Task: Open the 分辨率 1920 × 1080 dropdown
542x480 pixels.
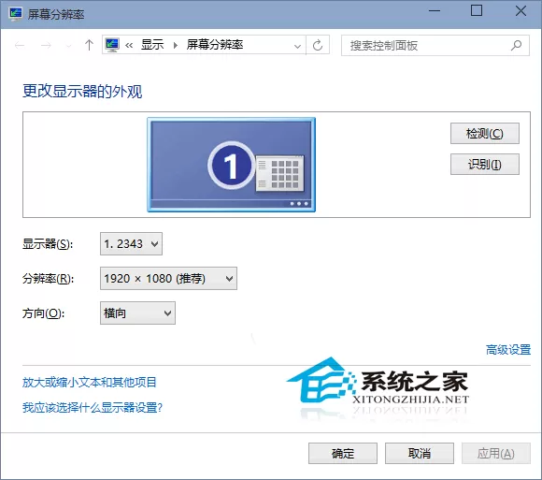Action: (168, 278)
